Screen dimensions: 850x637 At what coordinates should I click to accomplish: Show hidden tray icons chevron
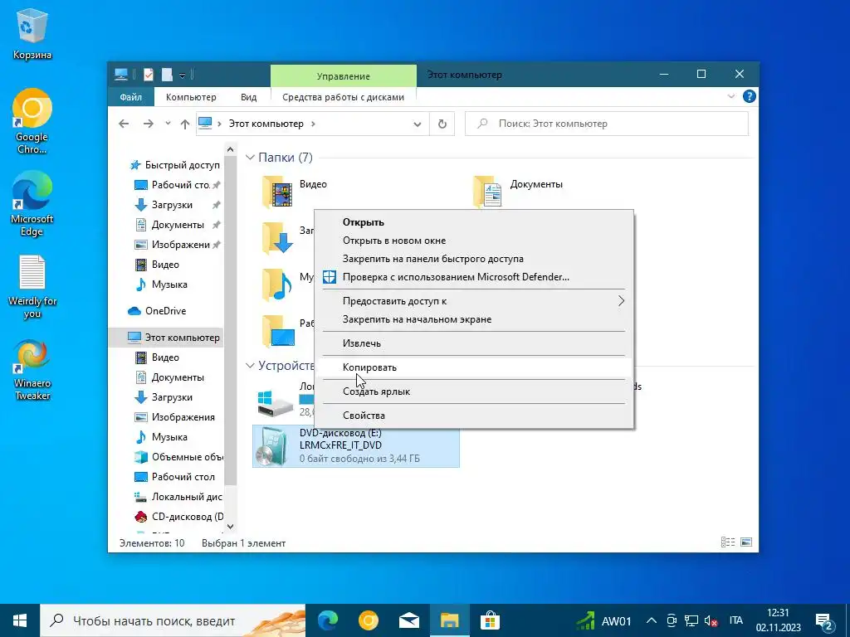(652, 620)
